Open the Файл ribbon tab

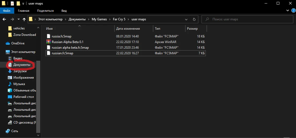point(7,11)
